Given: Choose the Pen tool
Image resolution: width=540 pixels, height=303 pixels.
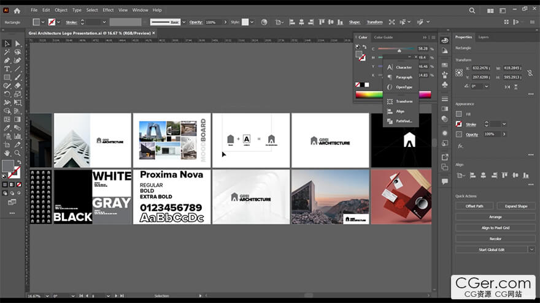Looking at the screenshot, I should (7, 61).
